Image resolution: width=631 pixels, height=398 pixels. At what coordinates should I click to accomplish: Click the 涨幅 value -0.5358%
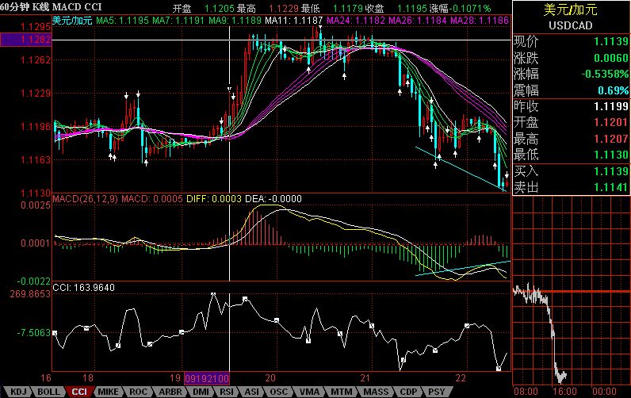[x=605, y=74]
